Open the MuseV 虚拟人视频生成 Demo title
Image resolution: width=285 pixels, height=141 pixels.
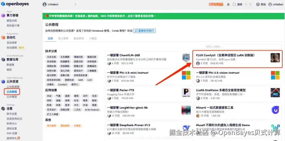(x=223, y=125)
